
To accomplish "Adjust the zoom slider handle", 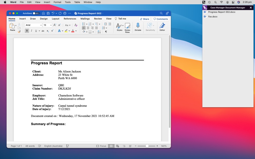I will click(147, 146).
